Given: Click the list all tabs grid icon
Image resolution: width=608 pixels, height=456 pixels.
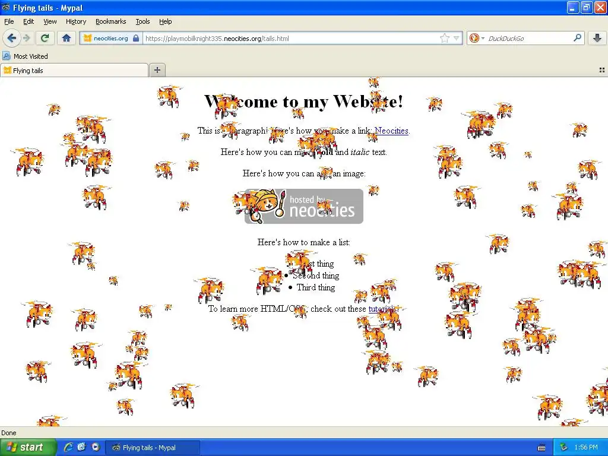Looking at the screenshot, I should click(x=602, y=70).
